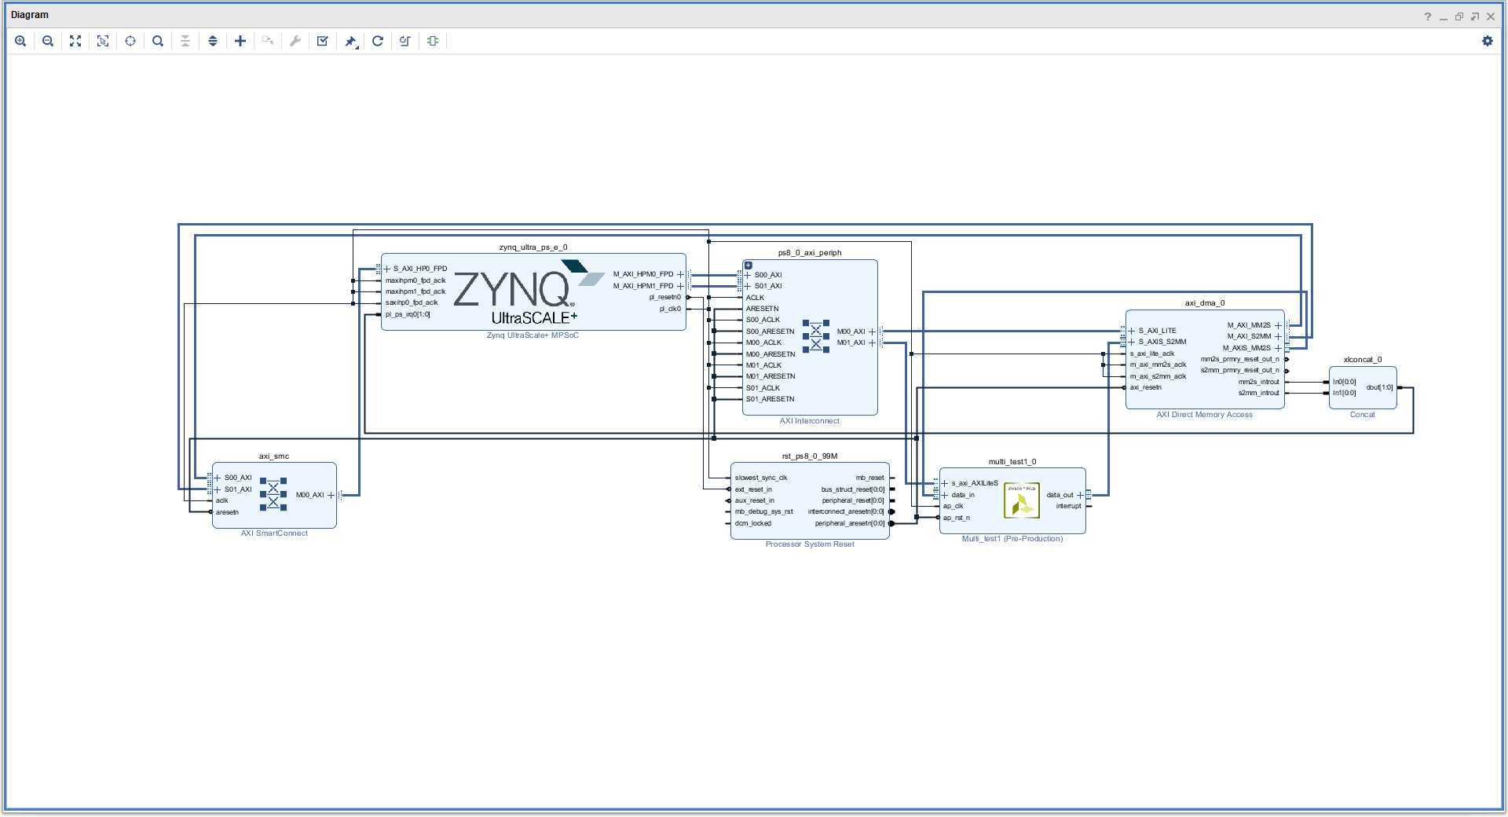The image size is (1508, 817).
Task: Select the pl_resetn0 pin on Zynq
Action: tap(665, 297)
